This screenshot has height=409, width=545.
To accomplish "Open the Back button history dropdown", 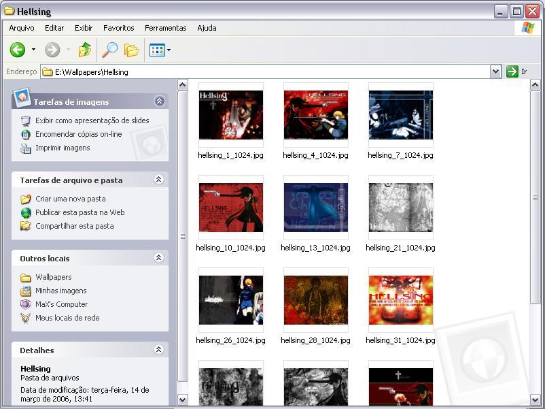I will coord(33,50).
